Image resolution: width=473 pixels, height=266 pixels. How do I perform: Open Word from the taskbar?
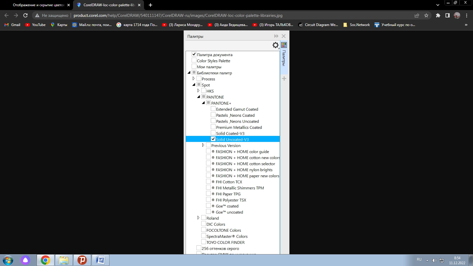point(101,260)
